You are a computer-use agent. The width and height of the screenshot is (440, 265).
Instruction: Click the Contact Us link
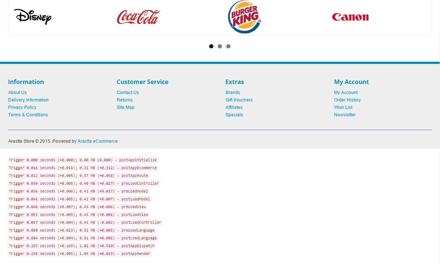tap(128, 92)
